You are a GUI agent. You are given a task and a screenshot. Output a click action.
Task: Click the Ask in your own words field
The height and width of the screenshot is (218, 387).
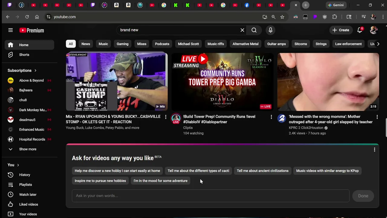click(210, 196)
